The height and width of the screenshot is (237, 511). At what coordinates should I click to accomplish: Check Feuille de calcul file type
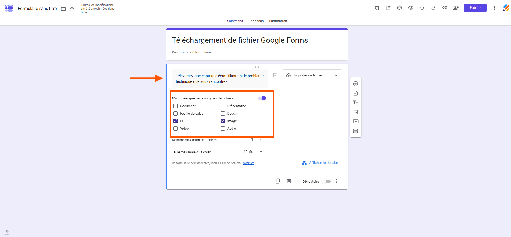click(x=176, y=114)
